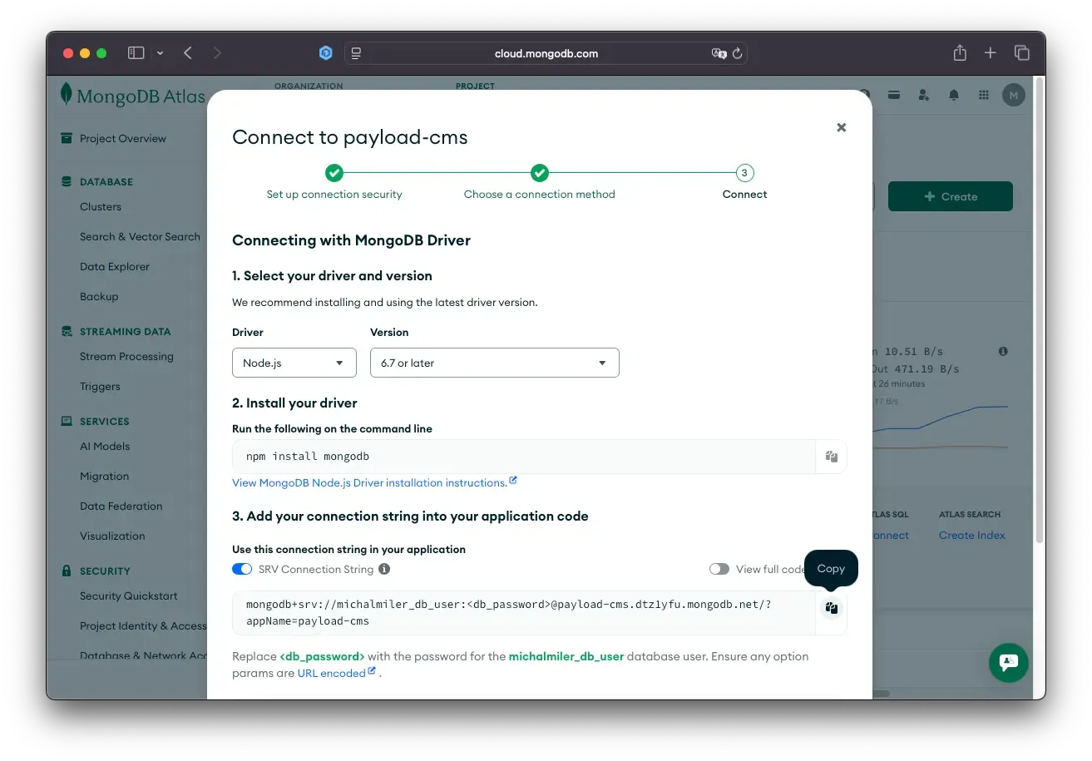Open Project Identity & Access in sidebar

coord(143,625)
